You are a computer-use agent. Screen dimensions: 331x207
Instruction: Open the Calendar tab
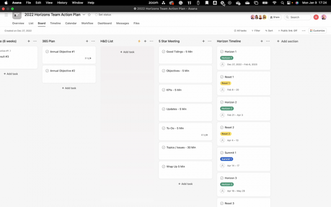(x=71, y=23)
